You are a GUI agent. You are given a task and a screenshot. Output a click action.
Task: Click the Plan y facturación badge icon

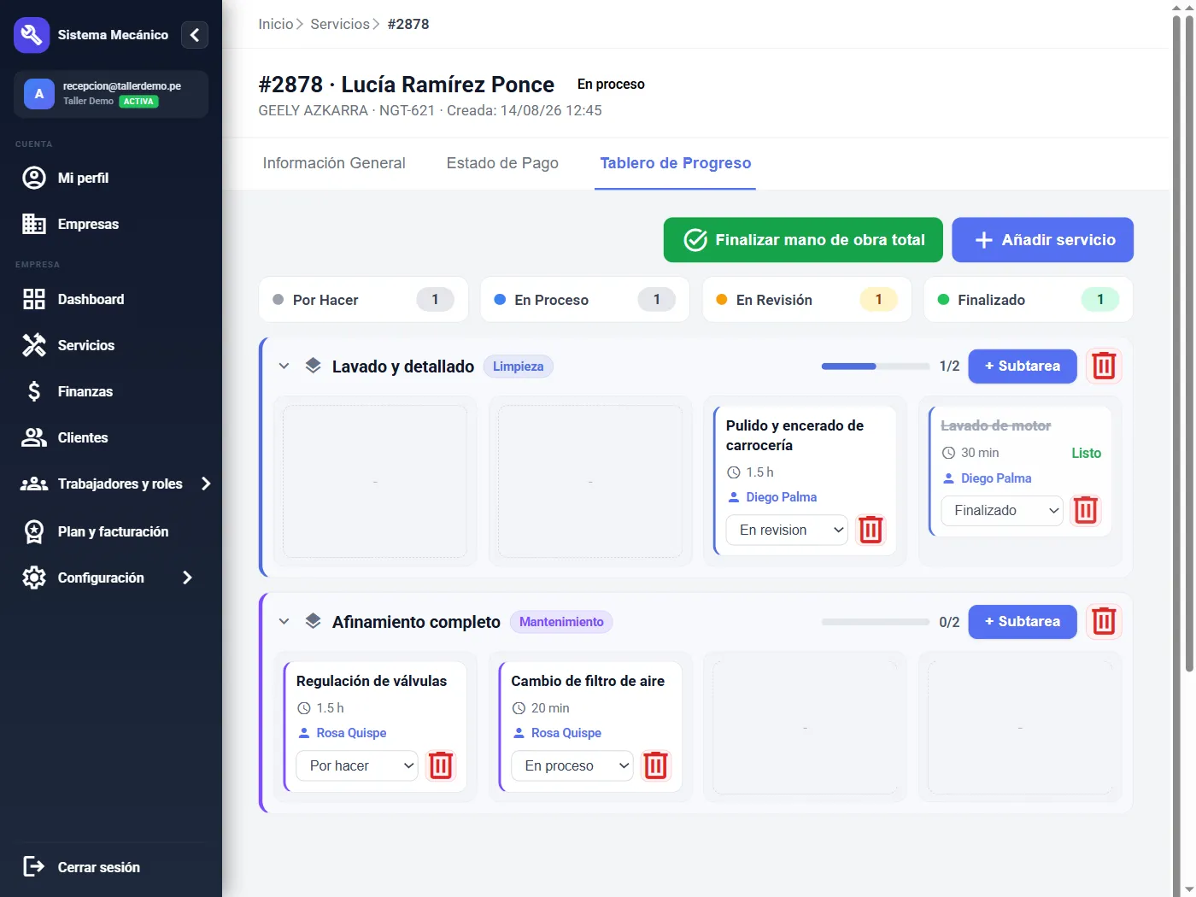point(34,531)
